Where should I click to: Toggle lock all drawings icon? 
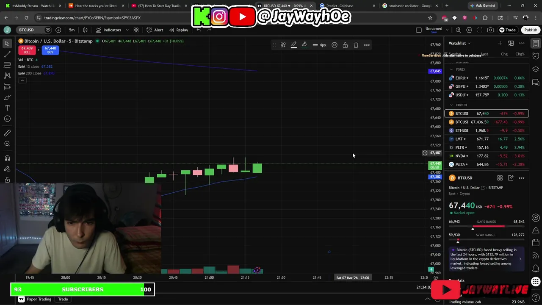point(7,180)
